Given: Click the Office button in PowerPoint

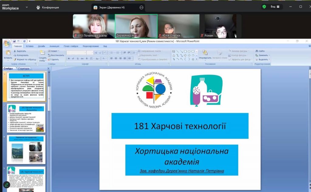Looking at the screenshot, I should pos(7,43).
